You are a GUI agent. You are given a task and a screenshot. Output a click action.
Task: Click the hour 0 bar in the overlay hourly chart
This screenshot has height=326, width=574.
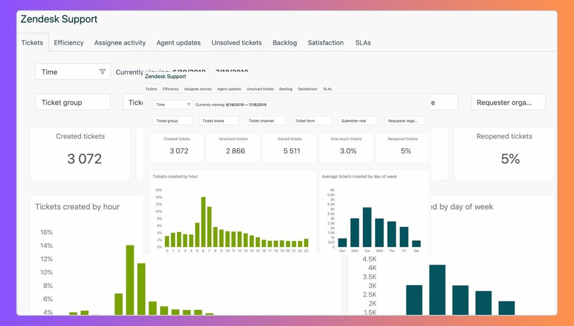(167, 241)
